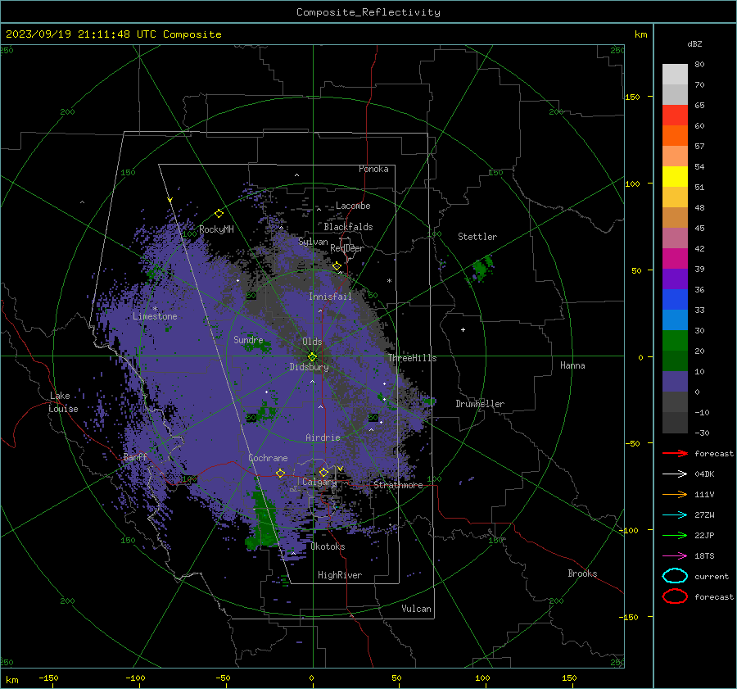Viewport: 737px width, 689px height.
Task: Click the Vulcan city label
Action: click(416, 609)
